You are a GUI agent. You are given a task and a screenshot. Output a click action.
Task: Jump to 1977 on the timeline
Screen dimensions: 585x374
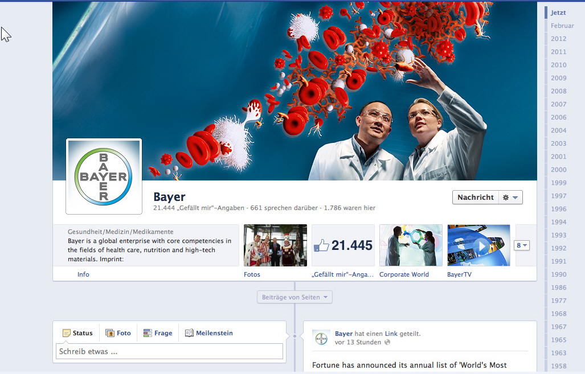[x=558, y=301]
